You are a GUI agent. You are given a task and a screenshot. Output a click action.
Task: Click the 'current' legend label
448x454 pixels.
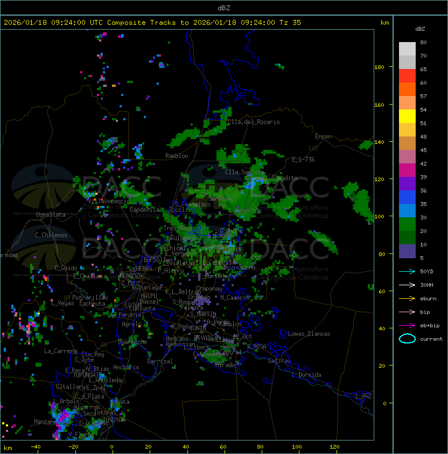431,339
